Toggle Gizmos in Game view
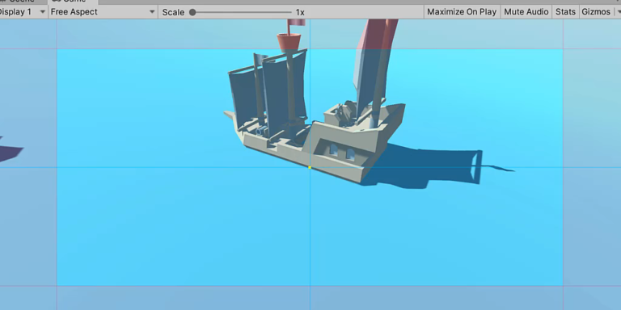 coord(596,12)
